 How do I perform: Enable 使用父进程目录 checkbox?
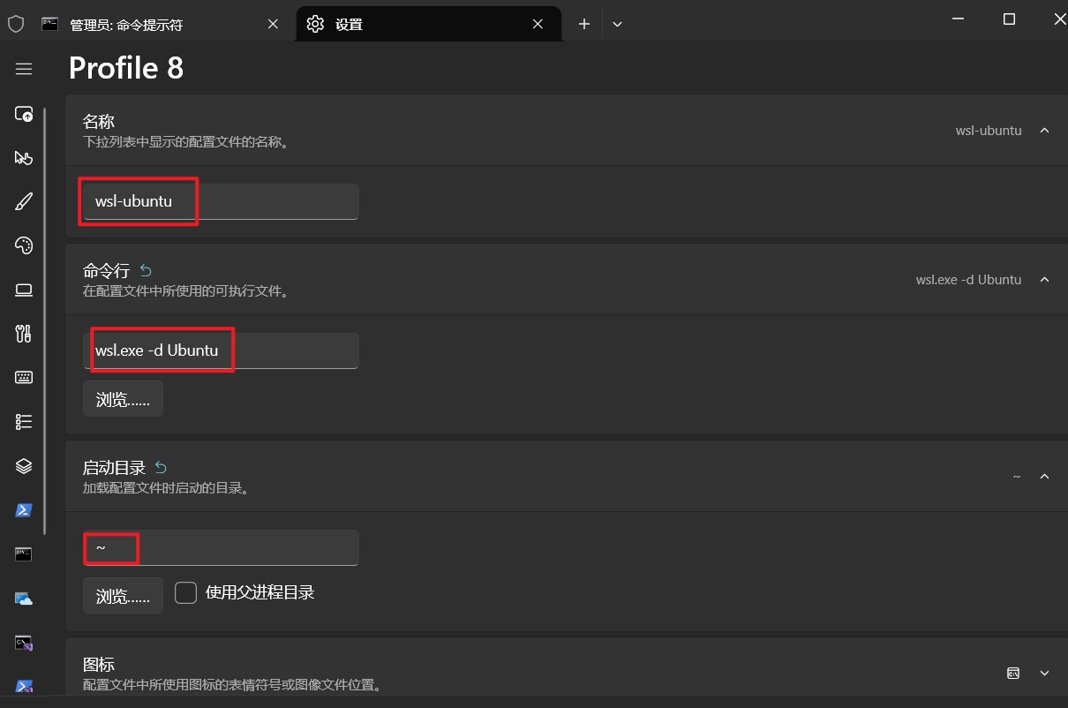pos(185,592)
